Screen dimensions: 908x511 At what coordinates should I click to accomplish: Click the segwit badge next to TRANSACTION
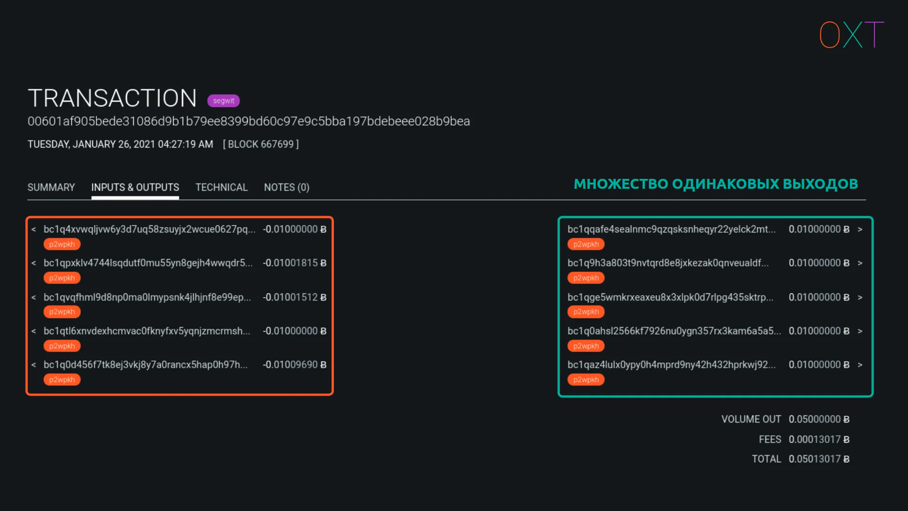click(223, 101)
